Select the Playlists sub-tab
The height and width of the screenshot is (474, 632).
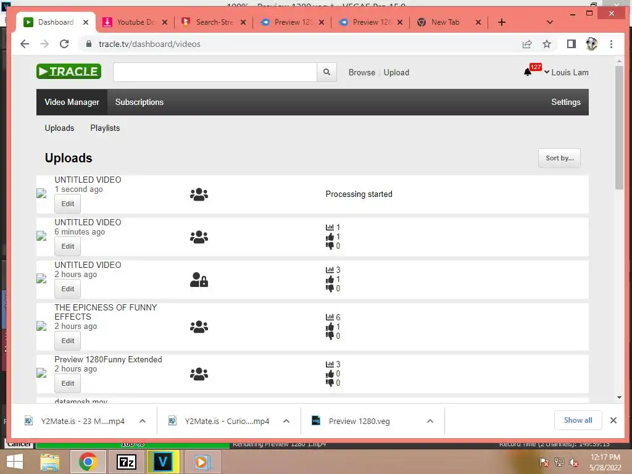pyautogui.click(x=105, y=128)
